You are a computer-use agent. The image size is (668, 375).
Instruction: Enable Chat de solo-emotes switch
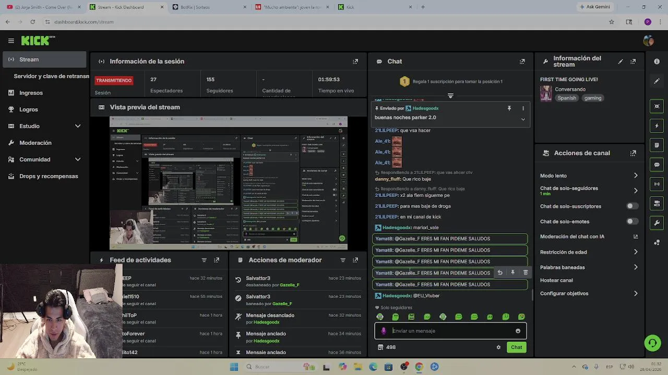click(631, 221)
